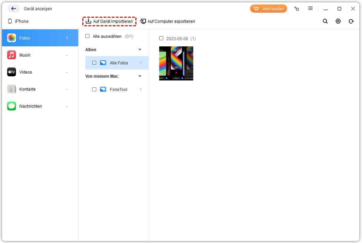The width and height of the screenshot is (362, 243).
Task: Open the hamburger menu icon
Action: point(310,9)
